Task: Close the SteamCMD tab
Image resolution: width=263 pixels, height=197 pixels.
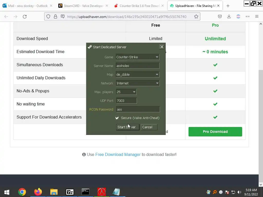Action: (107, 6)
